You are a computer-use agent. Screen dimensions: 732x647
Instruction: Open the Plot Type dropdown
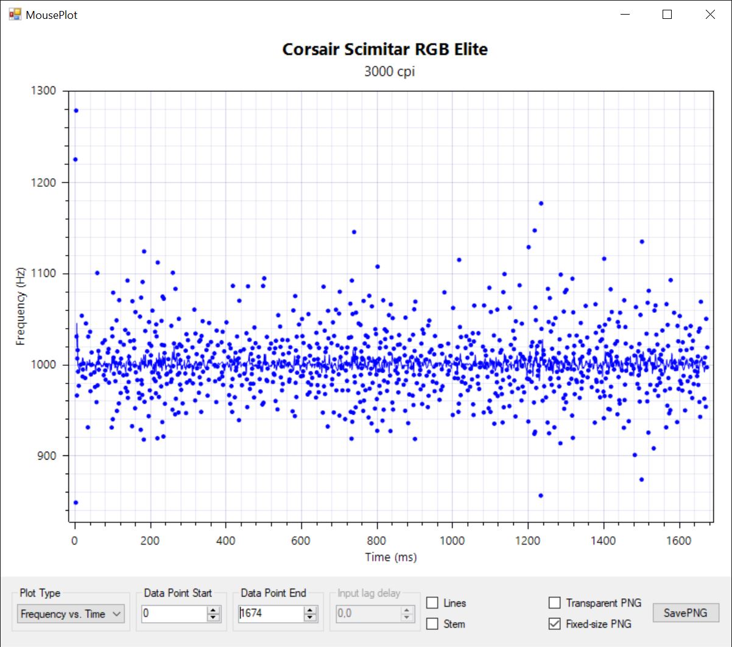71,614
